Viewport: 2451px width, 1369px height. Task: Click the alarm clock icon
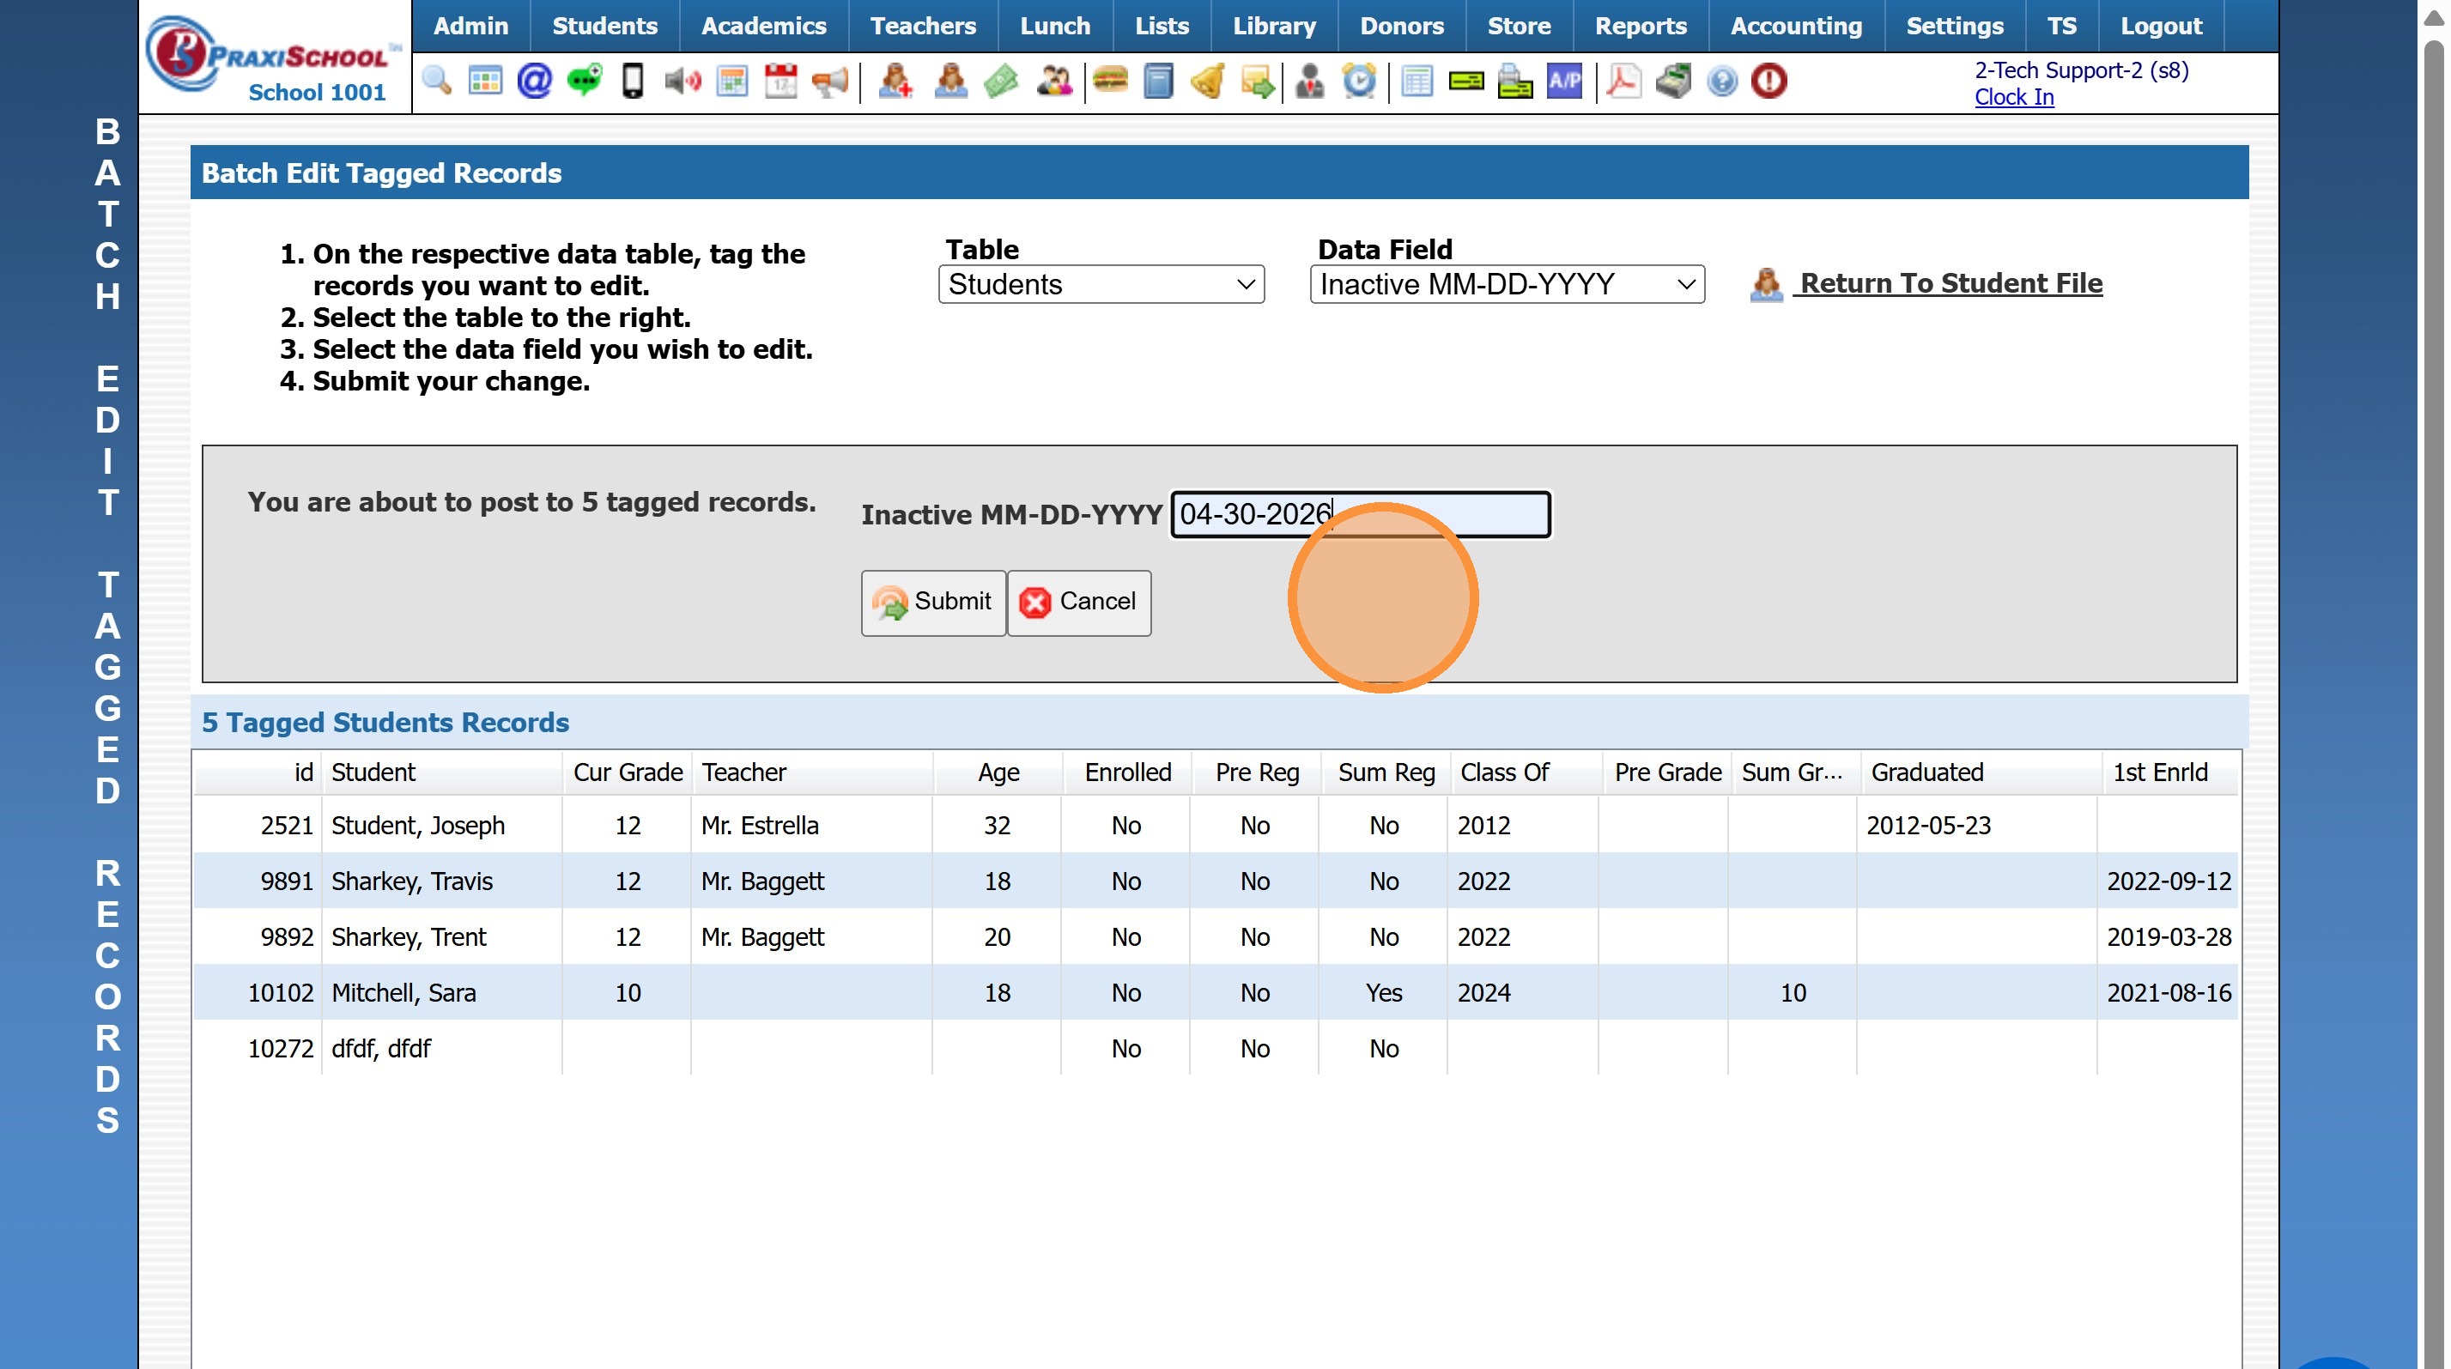click(x=1359, y=81)
